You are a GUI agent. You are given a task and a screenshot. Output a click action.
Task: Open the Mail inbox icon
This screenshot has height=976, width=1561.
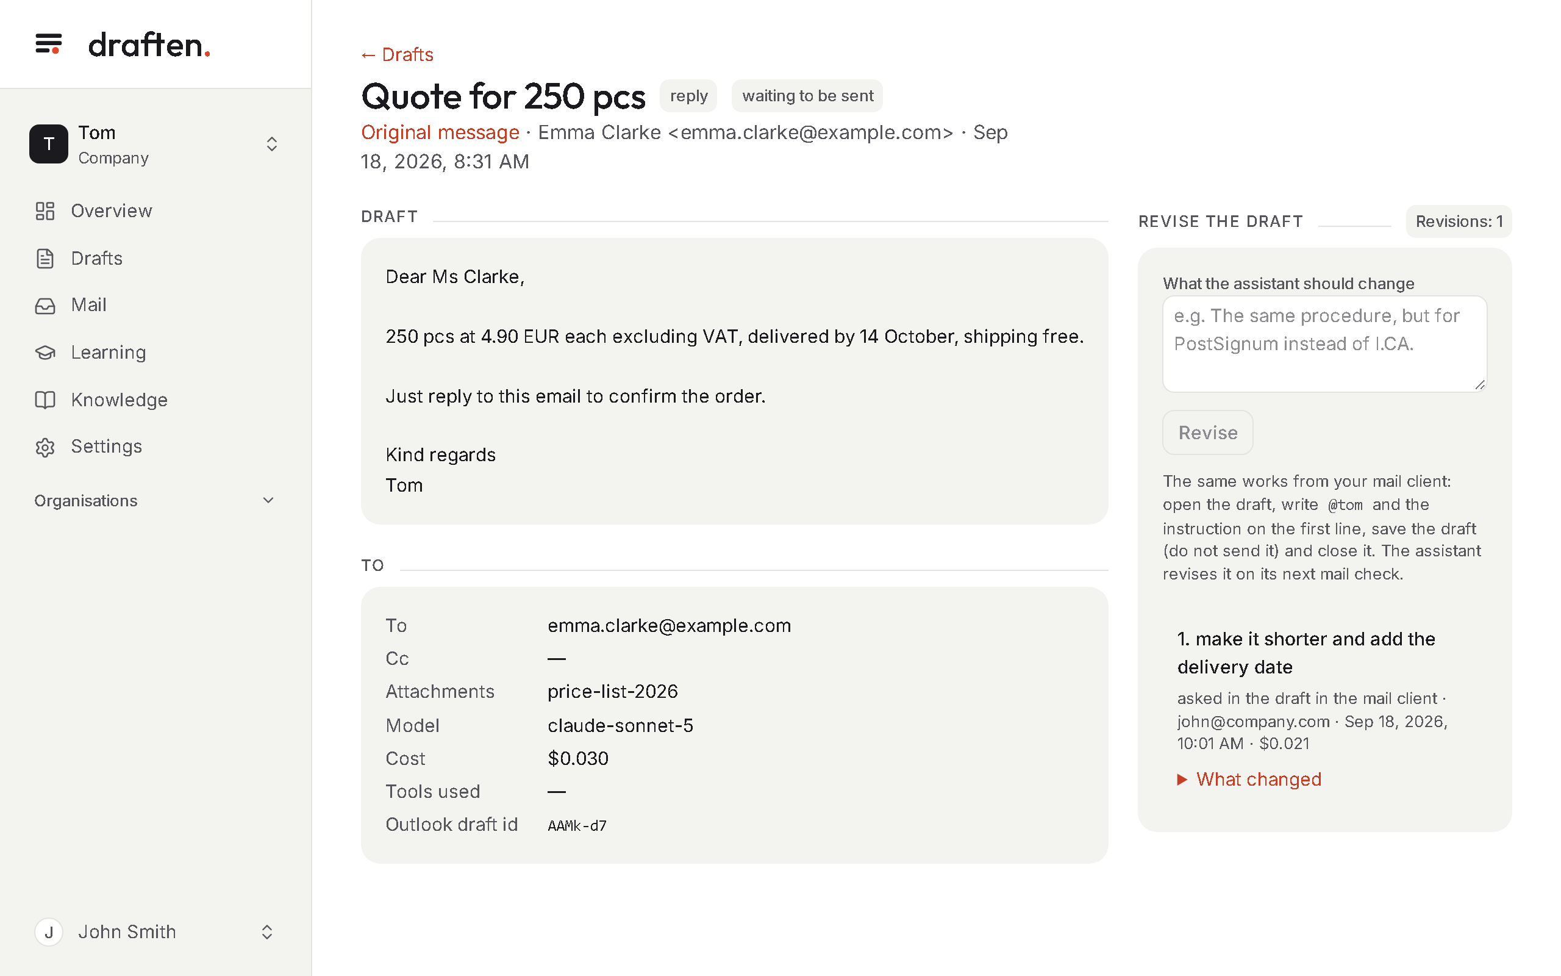click(45, 306)
